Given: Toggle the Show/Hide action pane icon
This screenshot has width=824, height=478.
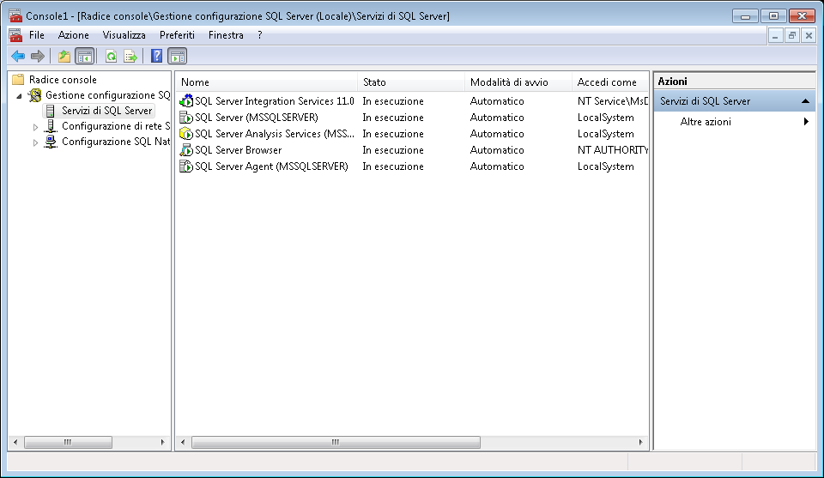Looking at the screenshot, I should click(178, 56).
